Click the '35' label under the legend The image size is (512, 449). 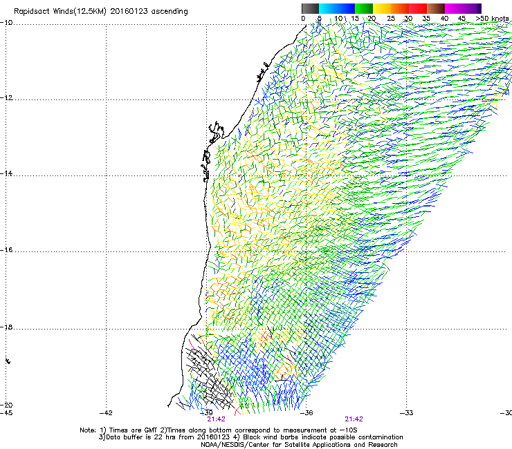(x=426, y=19)
